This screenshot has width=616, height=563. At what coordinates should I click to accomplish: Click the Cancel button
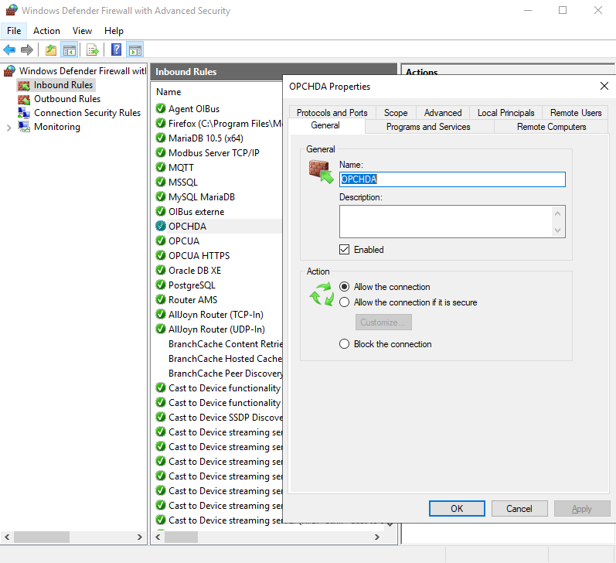coord(519,509)
